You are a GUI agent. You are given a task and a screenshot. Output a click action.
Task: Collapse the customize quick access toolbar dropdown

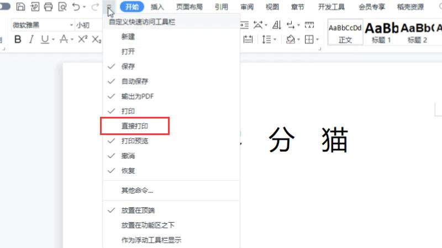[109, 7]
